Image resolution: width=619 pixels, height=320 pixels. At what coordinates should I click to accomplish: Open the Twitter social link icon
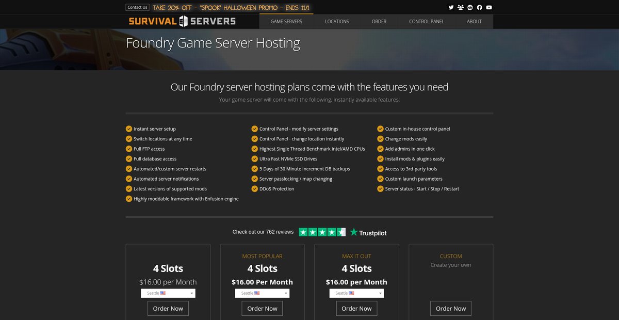click(x=451, y=7)
